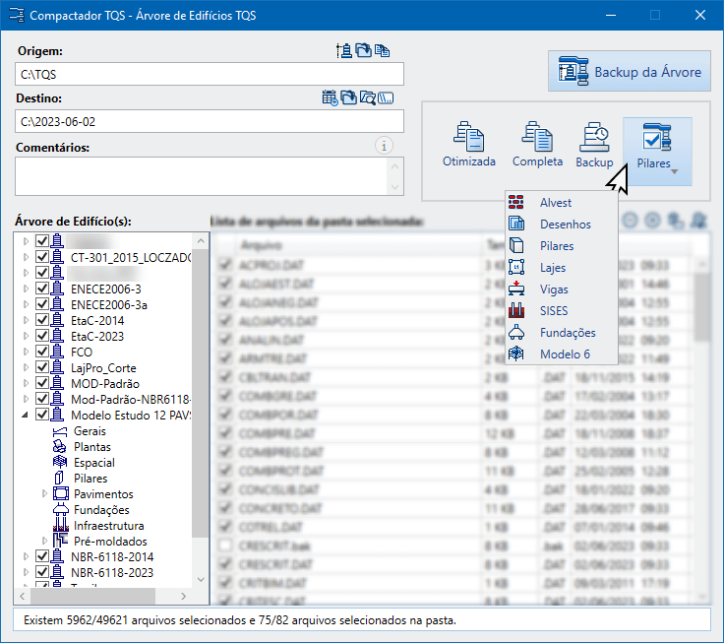Toggle the EtaC-2023 building checkbox
724x643 pixels.
(41, 337)
